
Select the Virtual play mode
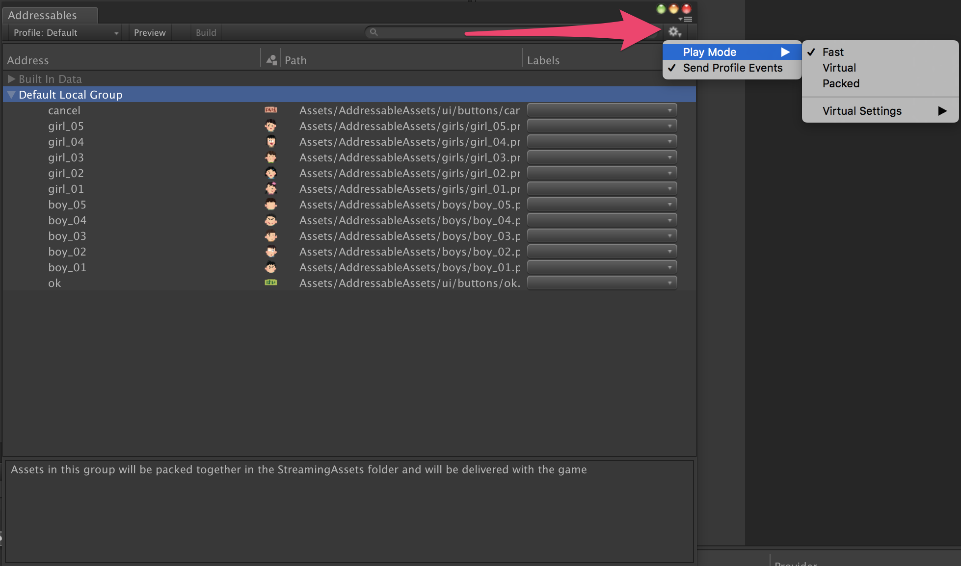(x=839, y=68)
